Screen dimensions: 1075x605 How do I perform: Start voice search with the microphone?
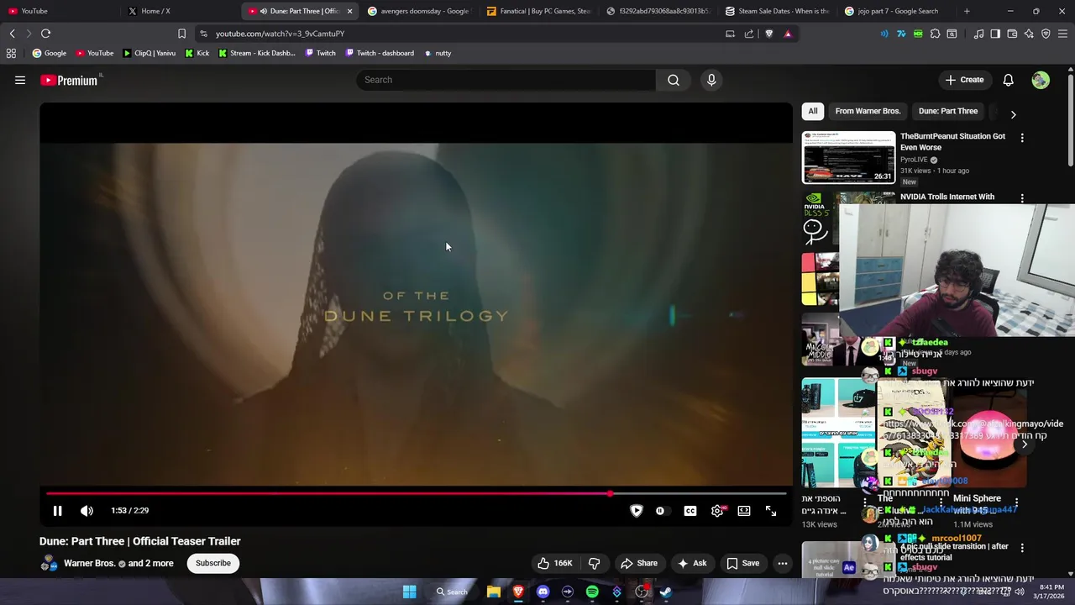711,80
